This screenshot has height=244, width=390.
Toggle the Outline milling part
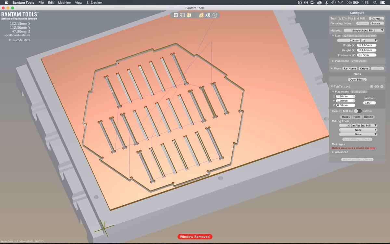[368, 117]
